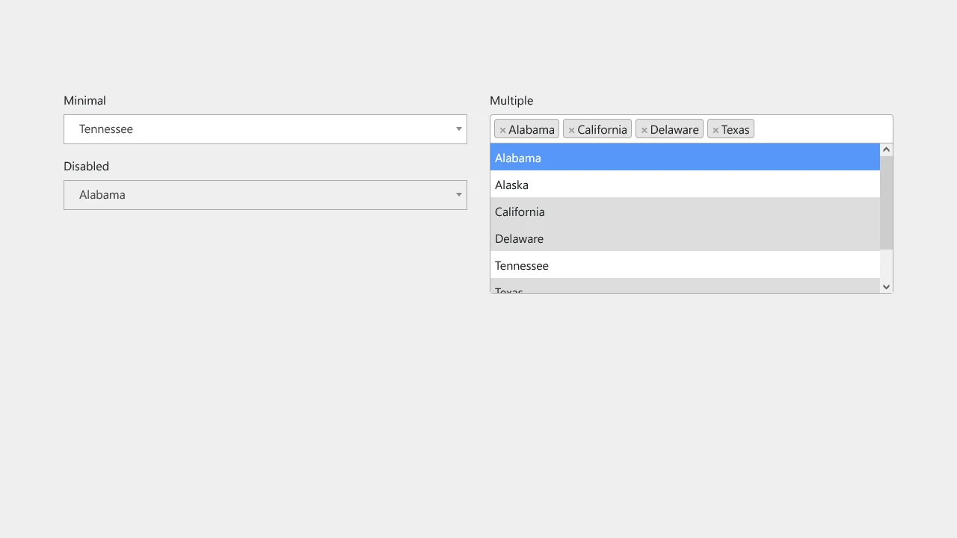The image size is (957, 538).
Task: Click the Disabled select dropdown arrow
Action: (x=458, y=194)
